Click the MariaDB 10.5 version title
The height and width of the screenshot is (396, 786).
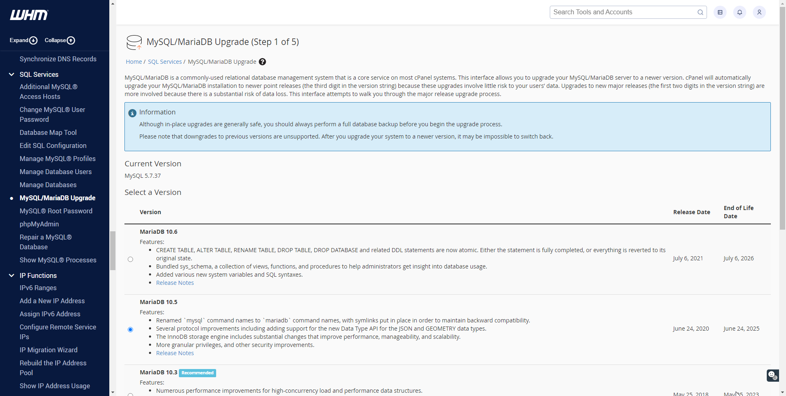pos(158,302)
